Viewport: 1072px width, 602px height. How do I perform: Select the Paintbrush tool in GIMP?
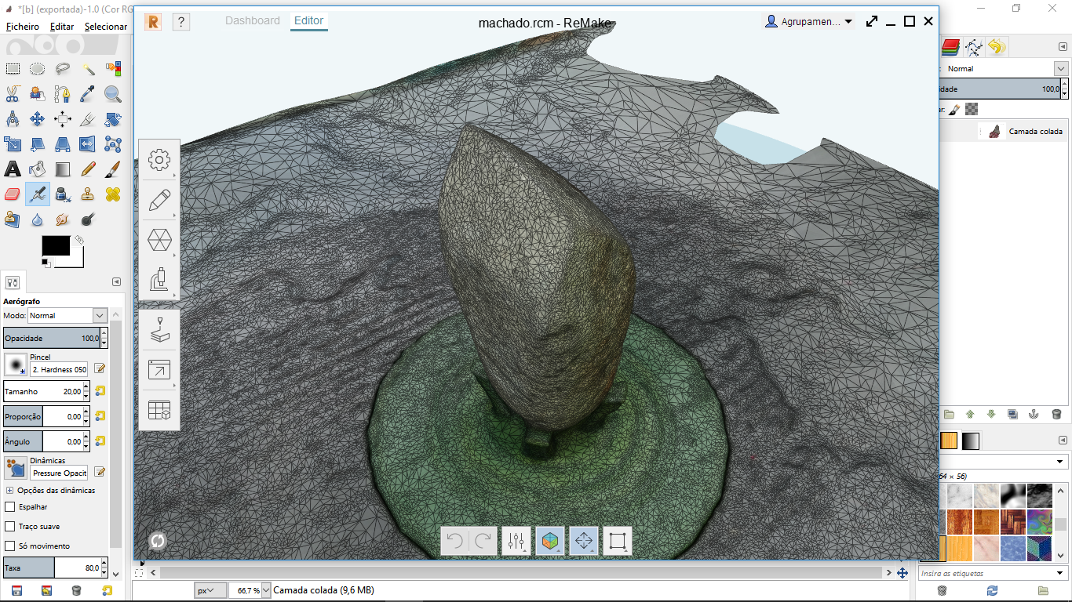113,169
